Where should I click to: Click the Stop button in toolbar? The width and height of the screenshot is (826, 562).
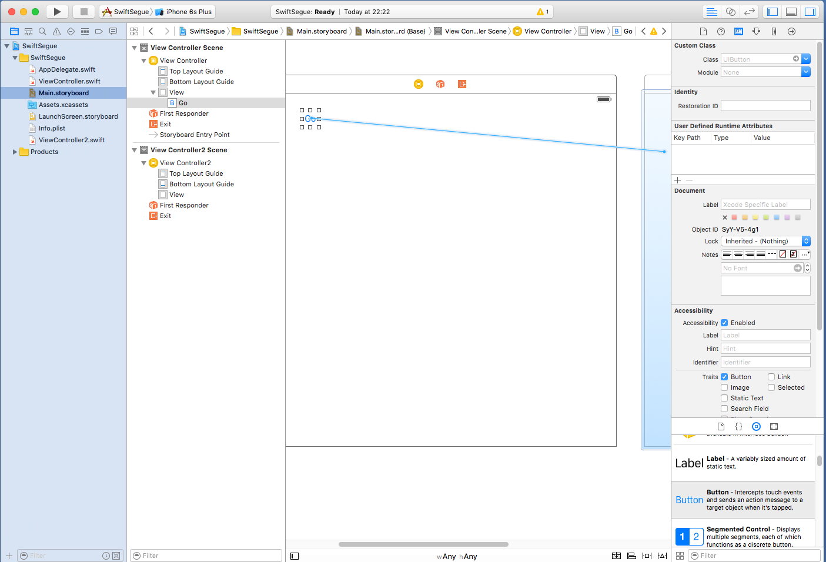click(x=83, y=12)
